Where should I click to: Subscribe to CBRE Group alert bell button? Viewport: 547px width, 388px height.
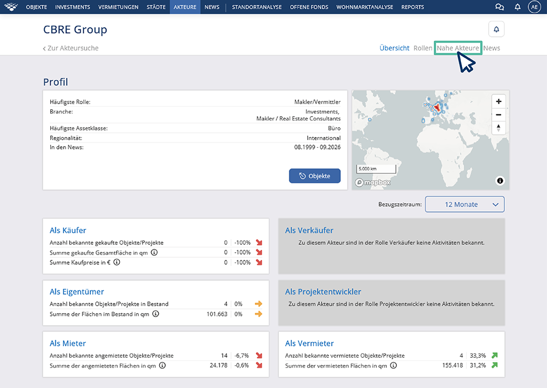click(496, 29)
